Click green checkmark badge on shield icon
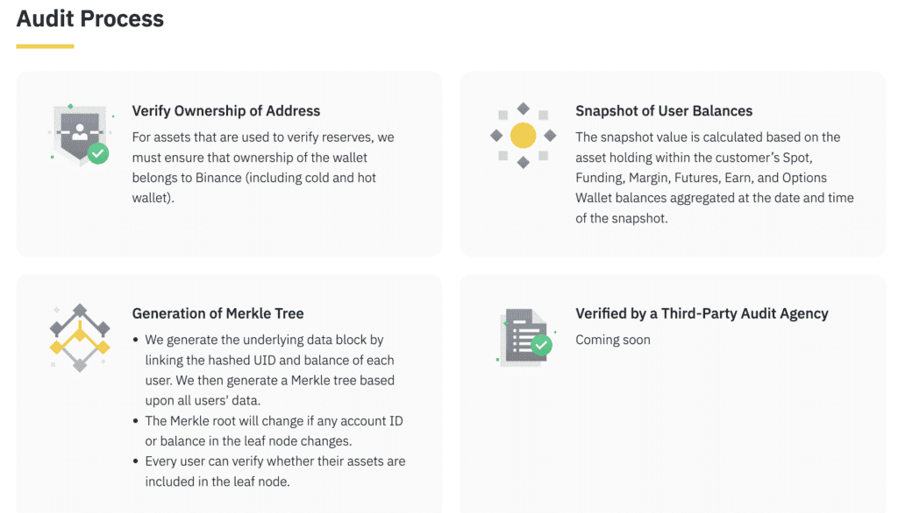This screenshot has height=513, width=898. click(98, 154)
